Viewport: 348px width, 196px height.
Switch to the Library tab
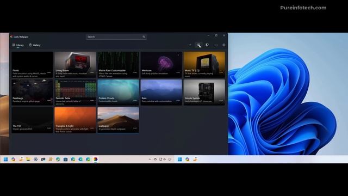(x=18, y=45)
